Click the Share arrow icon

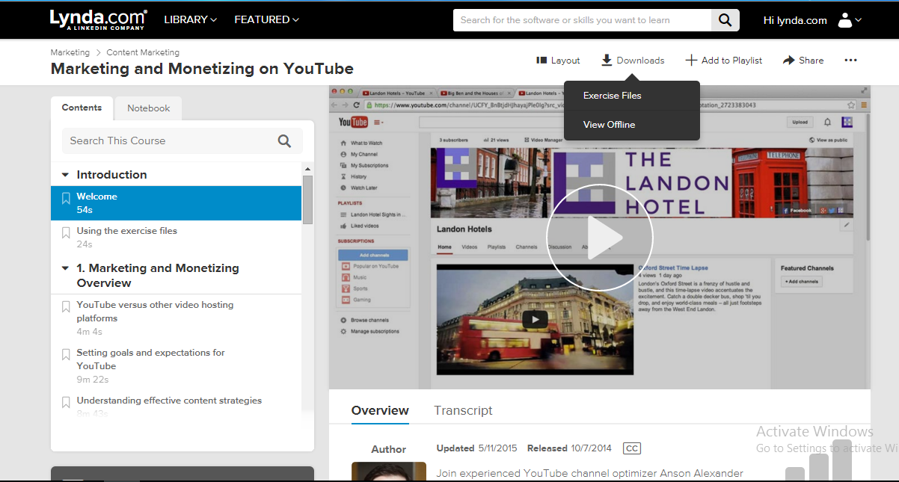coord(788,60)
